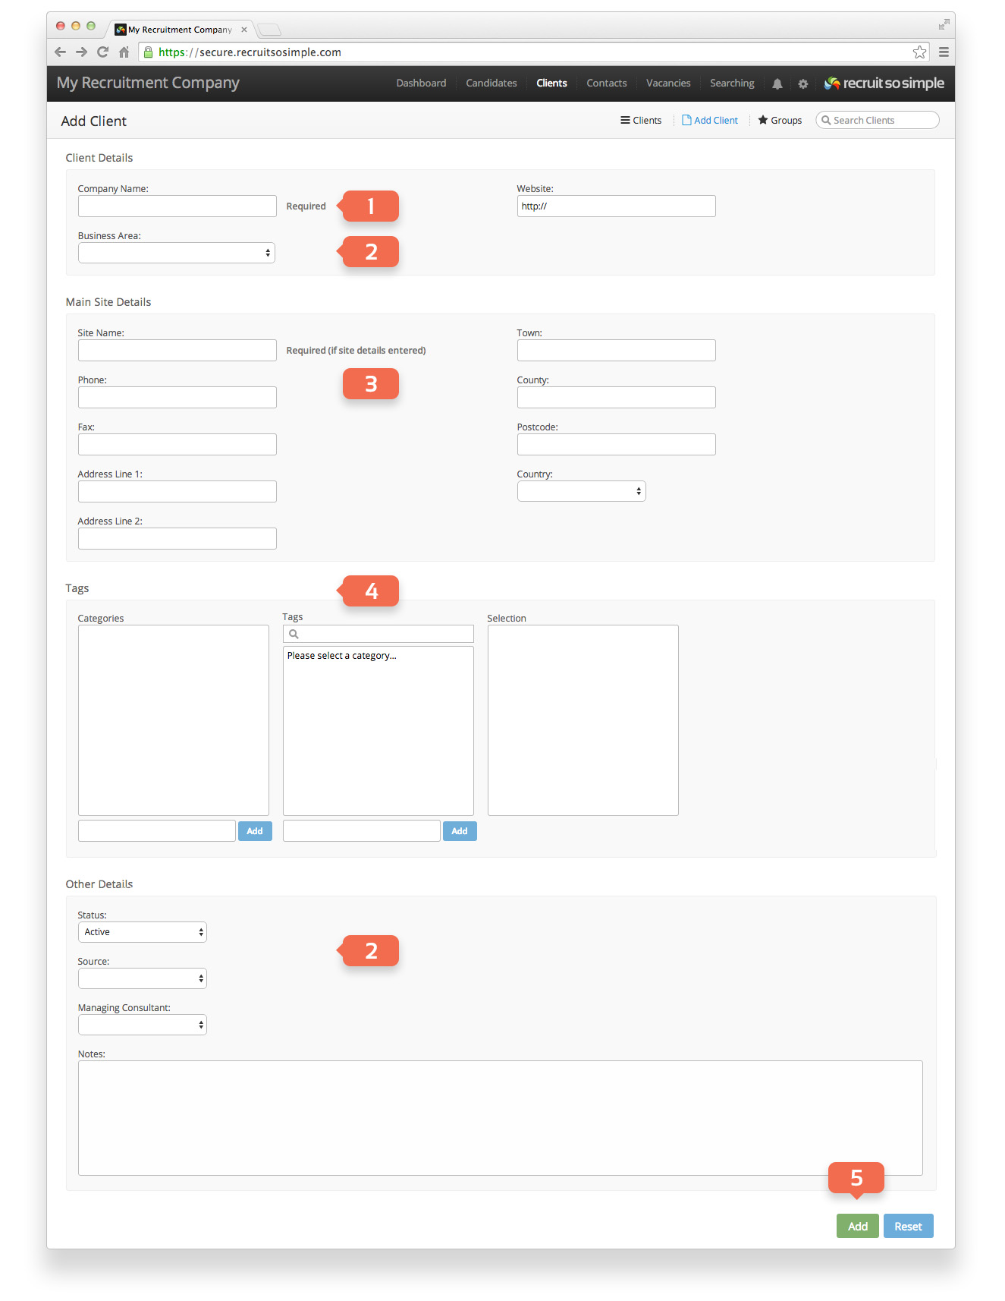This screenshot has height=1301, width=1005.
Task: Click the browser back arrow
Action: 61,52
